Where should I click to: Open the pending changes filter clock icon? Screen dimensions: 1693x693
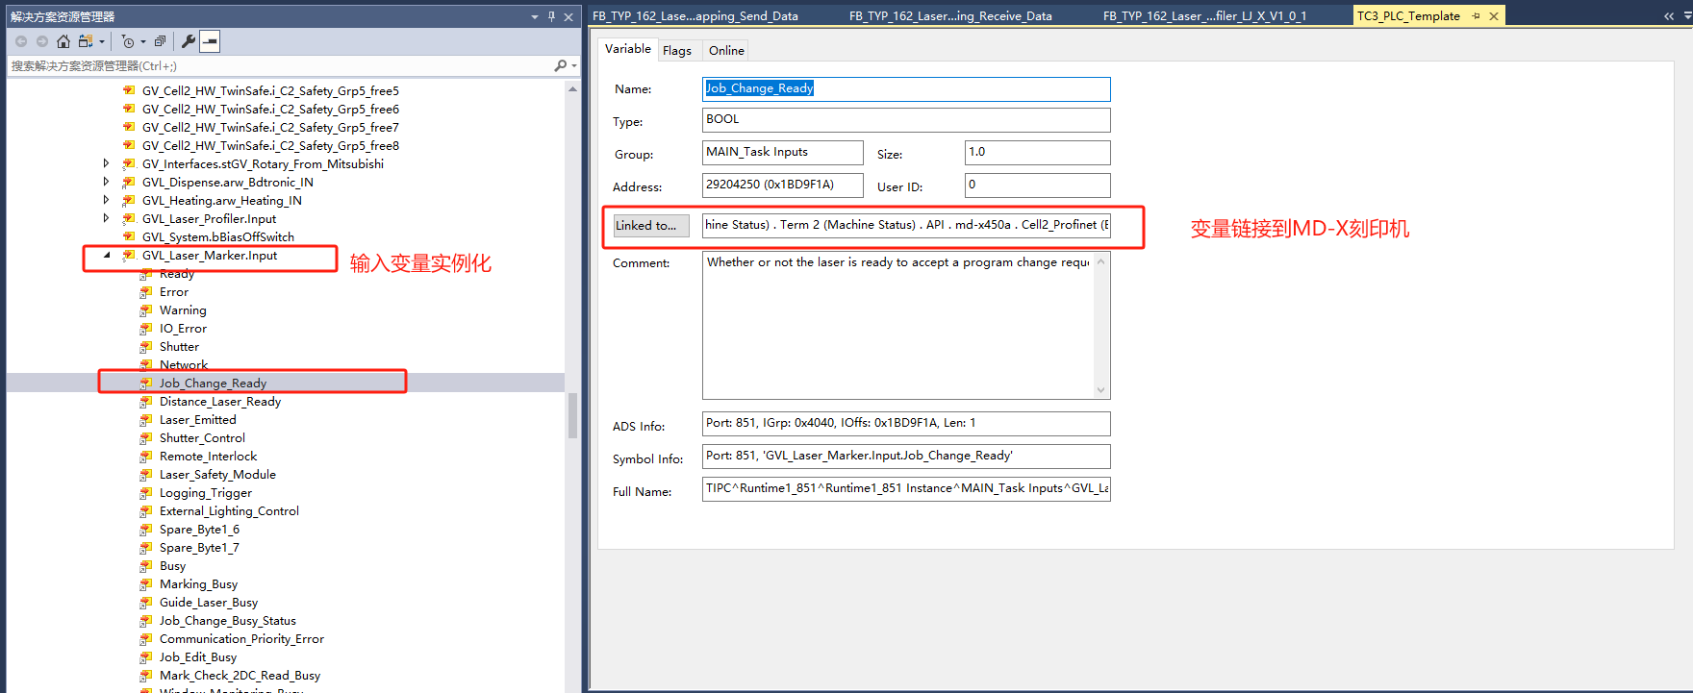pyautogui.click(x=128, y=41)
